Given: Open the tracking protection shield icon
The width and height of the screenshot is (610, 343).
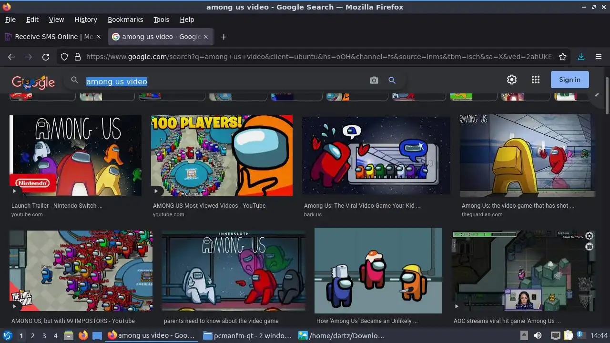Looking at the screenshot, I should coord(64,57).
